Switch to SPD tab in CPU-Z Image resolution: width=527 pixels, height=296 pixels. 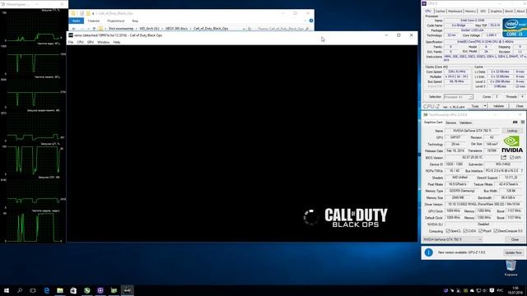483,11
